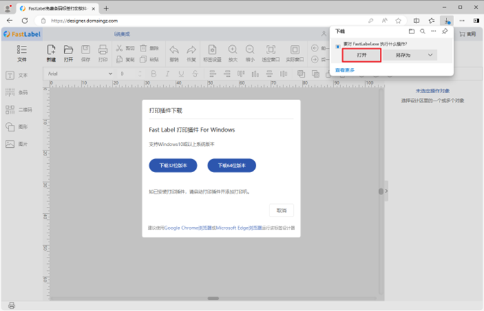The height and width of the screenshot is (311, 484).
Task: Click the 放大 (Zoom in) icon
Action: click(233, 53)
